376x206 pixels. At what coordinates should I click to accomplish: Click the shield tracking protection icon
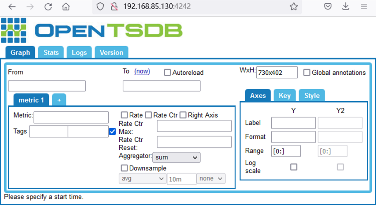tap(100, 7)
